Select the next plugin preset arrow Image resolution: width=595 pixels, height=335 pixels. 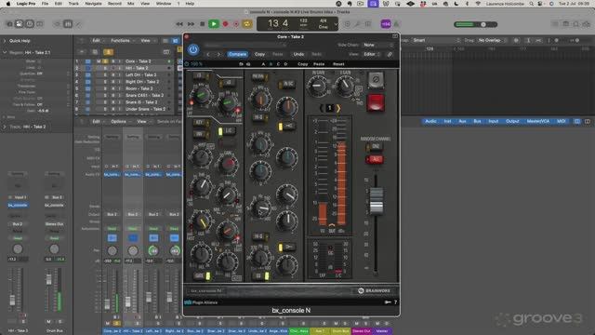pyautogui.click(x=218, y=54)
